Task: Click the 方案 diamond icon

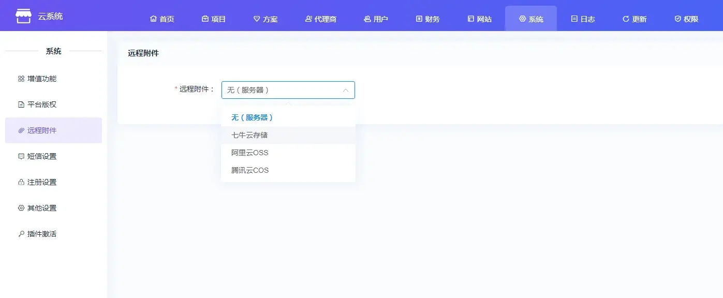Action: pos(257,19)
